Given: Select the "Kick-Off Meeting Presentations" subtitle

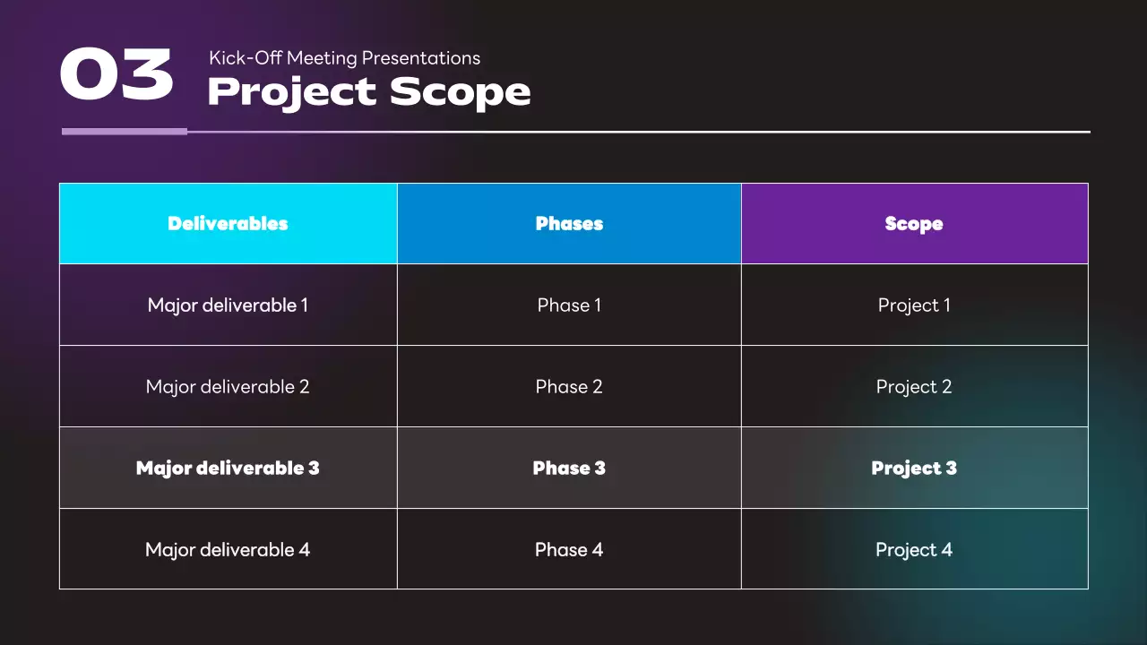Looking at the screenshot, I should click(x=344, y=58).
